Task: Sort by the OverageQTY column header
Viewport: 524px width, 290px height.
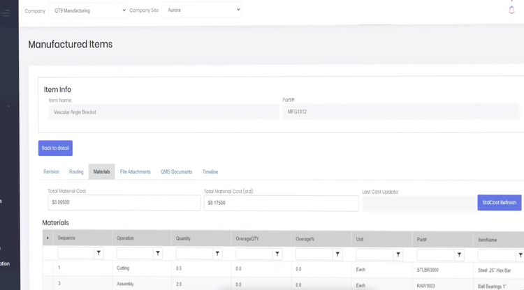Action: click(247, 238)
